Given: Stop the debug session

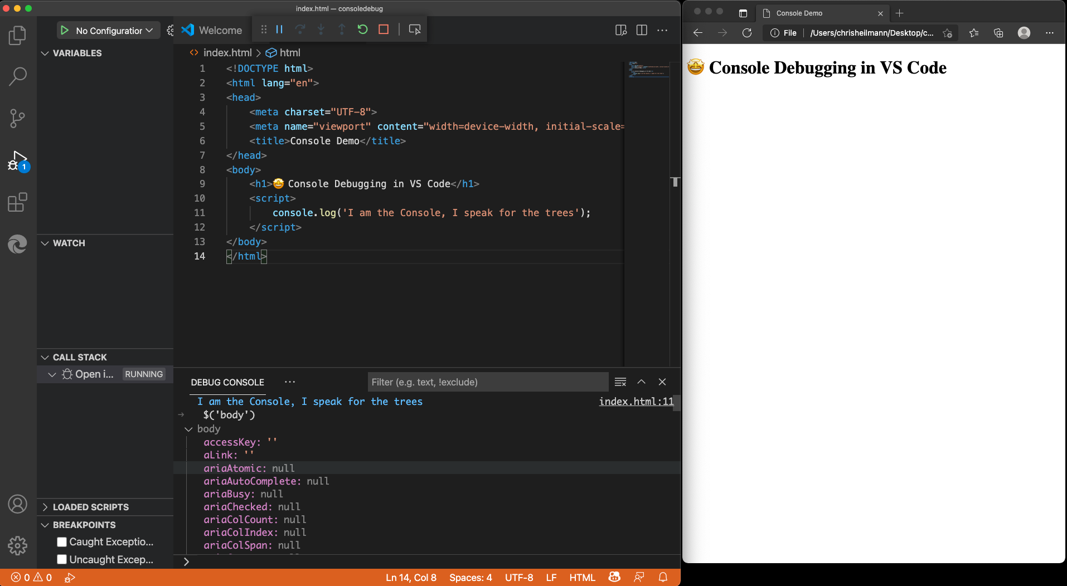Looking at the screenshot, I should click(384, 30).
